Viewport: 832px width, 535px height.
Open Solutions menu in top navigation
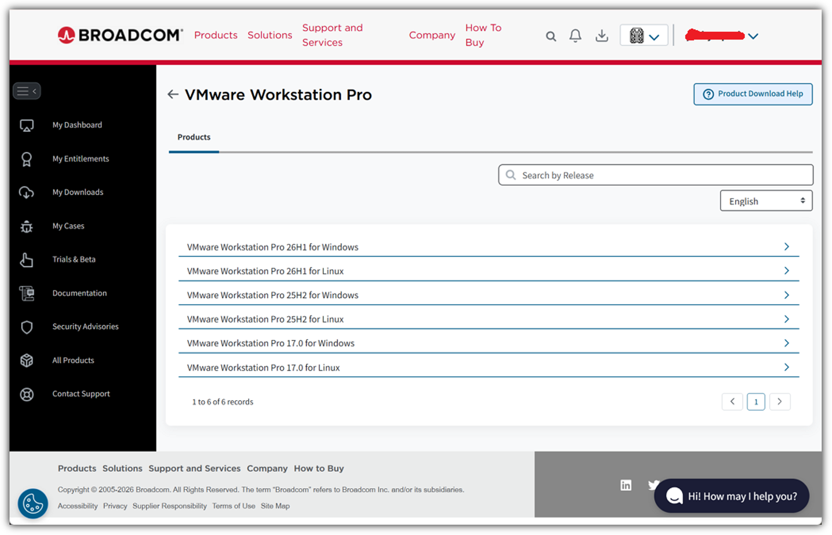(x=270, y=35)
